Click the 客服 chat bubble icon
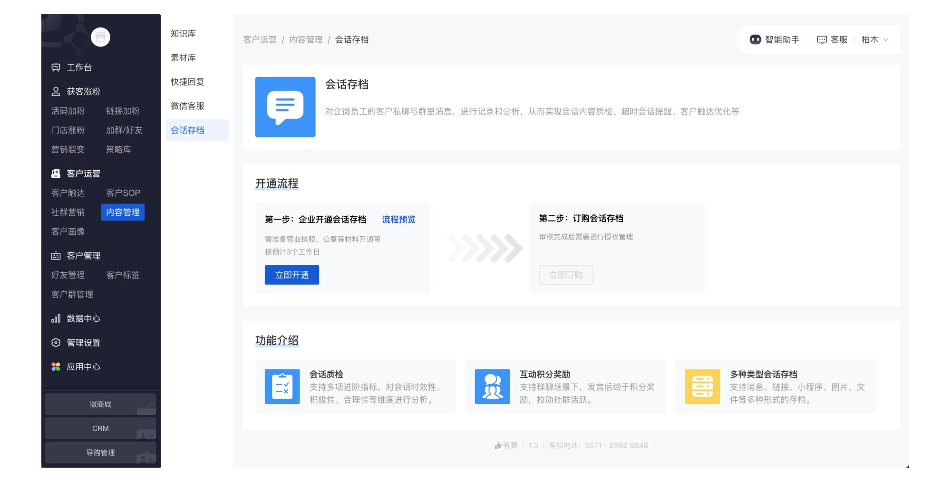This screenshot has width=951, height=482. [822, 40]
